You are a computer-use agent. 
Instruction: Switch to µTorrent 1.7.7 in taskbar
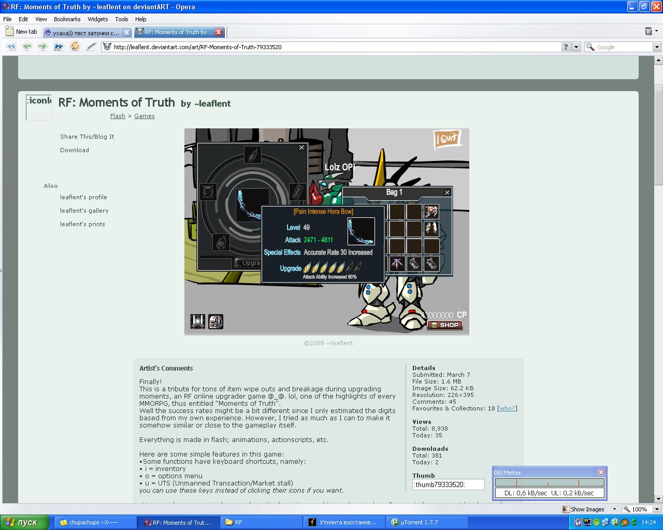(427, 523)
